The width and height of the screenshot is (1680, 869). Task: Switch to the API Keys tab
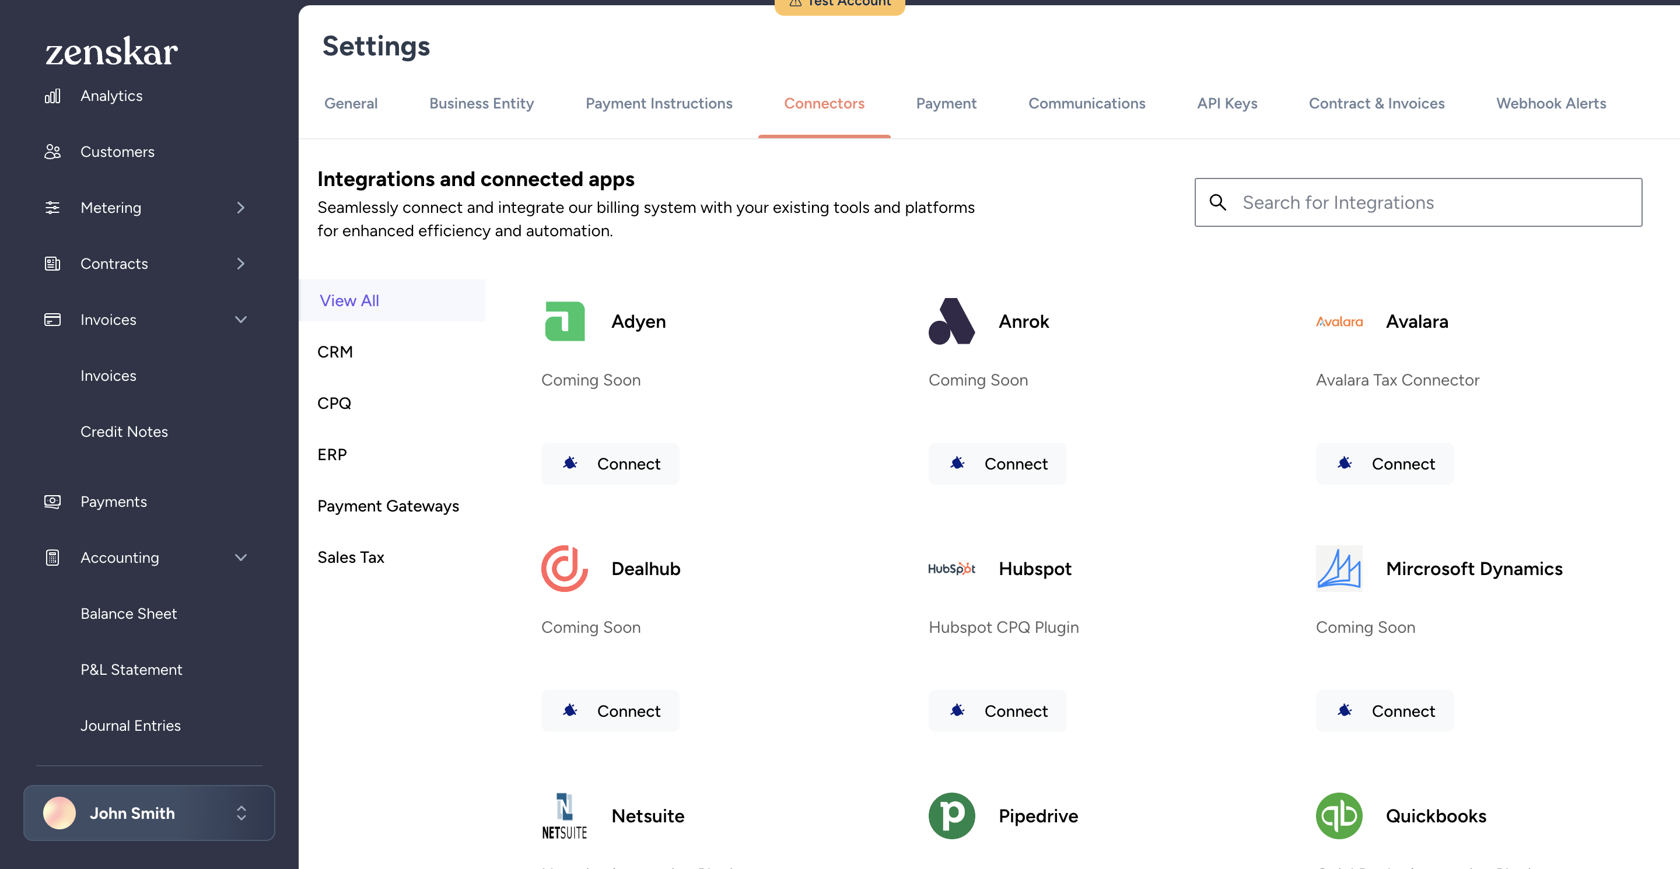[x=1227, y=103]
